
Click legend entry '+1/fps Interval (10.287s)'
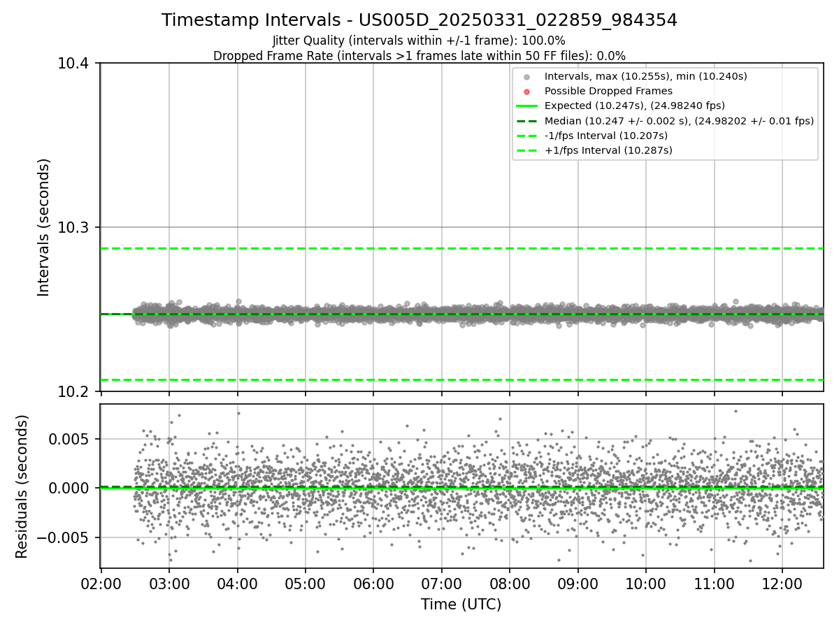608,150
